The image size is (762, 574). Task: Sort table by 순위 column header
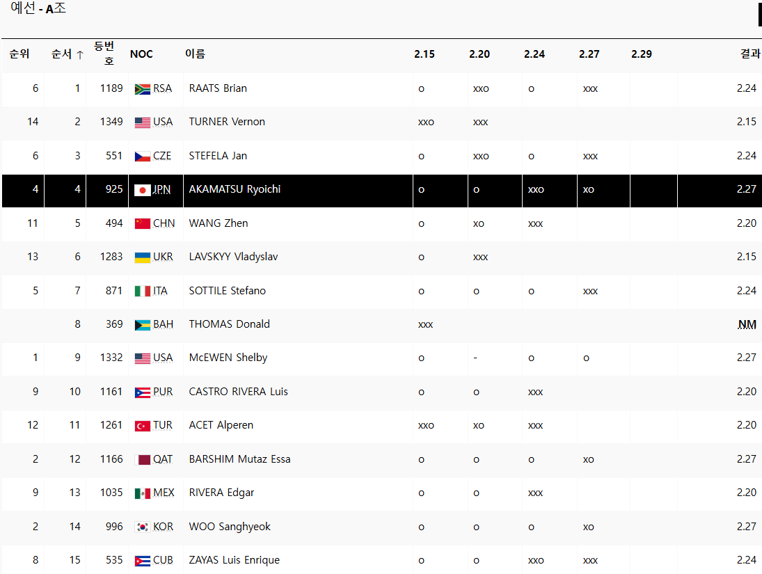(19, 54)
